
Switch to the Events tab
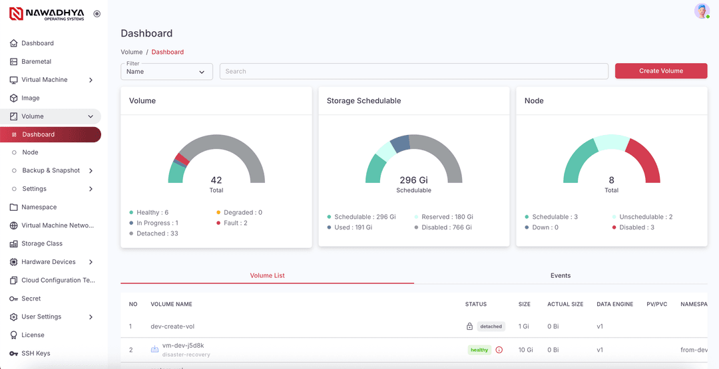point(560,275)
